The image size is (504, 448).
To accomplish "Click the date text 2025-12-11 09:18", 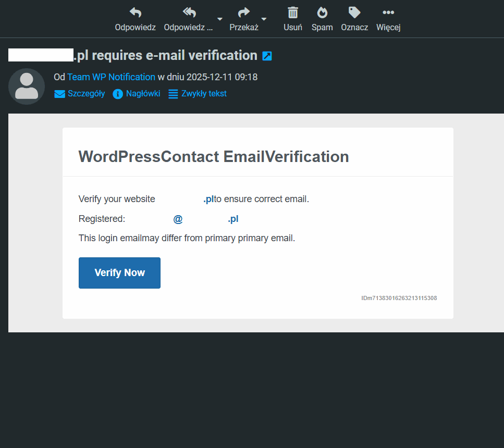I will pos(222,77).
